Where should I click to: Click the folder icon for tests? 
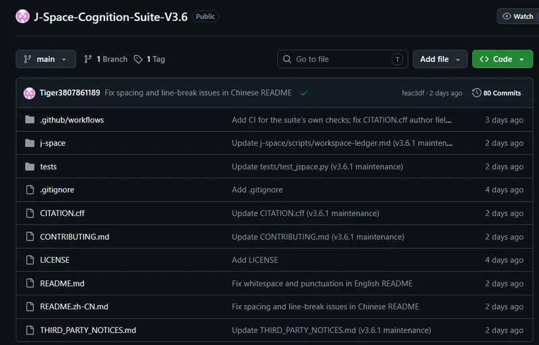(x=30, y=167)
